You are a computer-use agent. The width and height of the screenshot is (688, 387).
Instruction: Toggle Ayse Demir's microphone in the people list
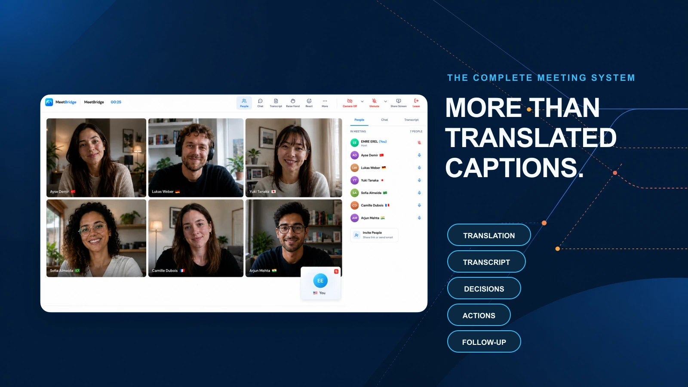(419, 155)
